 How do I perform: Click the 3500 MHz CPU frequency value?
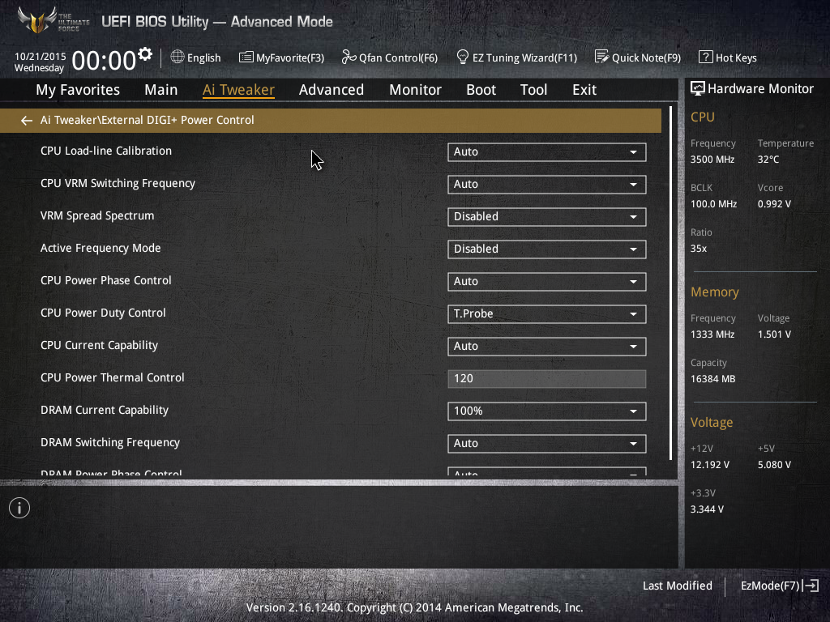[712, 160]
